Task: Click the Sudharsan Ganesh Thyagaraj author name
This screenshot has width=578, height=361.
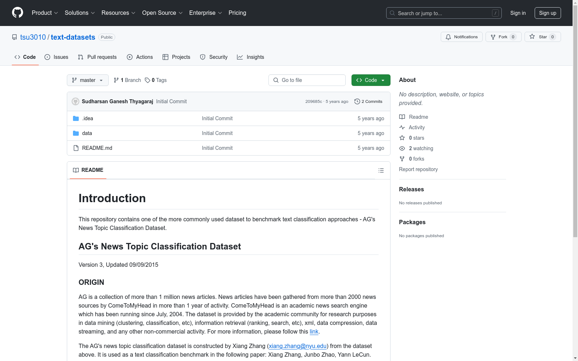Action: coord(117,101)
